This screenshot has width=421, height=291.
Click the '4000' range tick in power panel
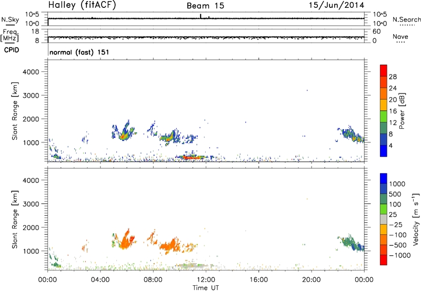[31, 72]
